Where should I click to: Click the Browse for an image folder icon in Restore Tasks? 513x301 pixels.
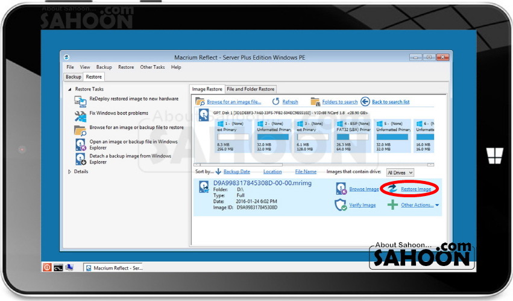click(x=80, y=130)
